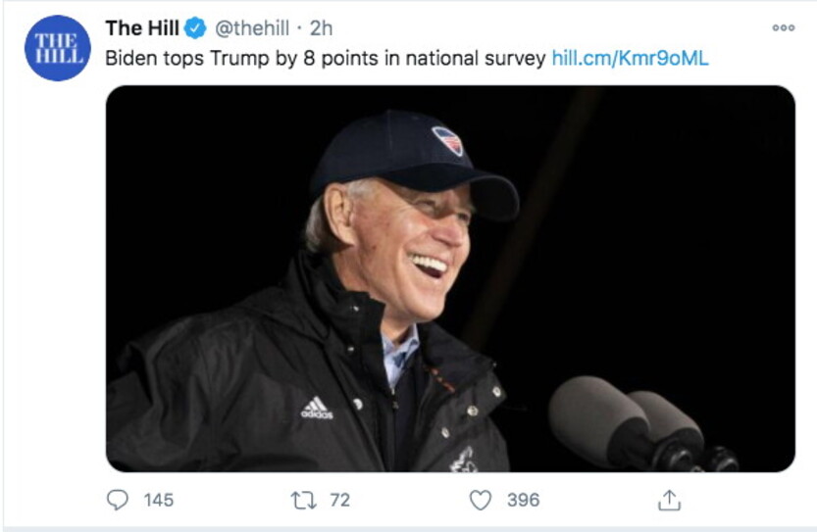Click the like count 396
The width and height of the screenshot is (817, 532).
524,500
